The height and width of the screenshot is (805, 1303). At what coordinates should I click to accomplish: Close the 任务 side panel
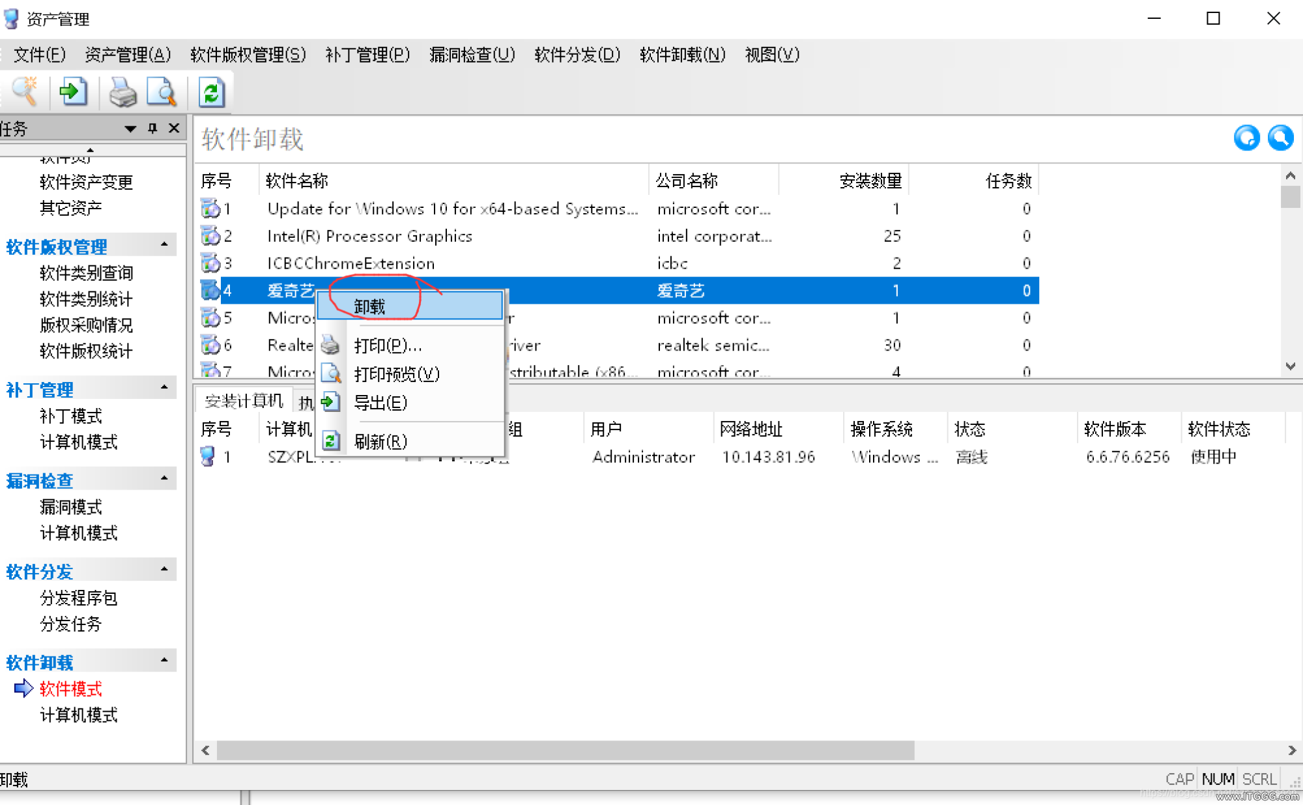point(174,128)
